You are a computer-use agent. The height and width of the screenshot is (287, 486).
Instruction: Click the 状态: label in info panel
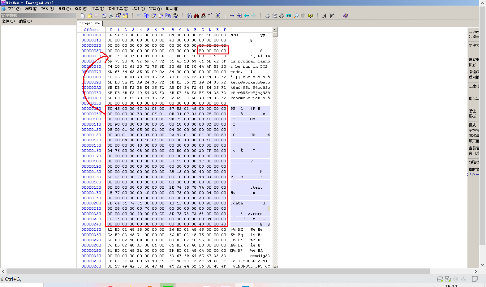pos(473,65)
